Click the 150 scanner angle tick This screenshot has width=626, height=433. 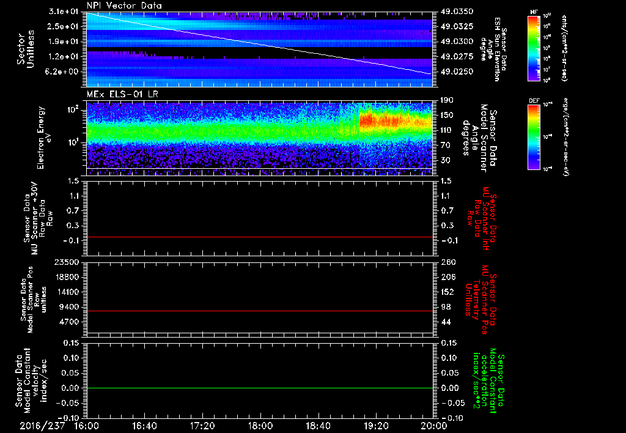(447, 115)
